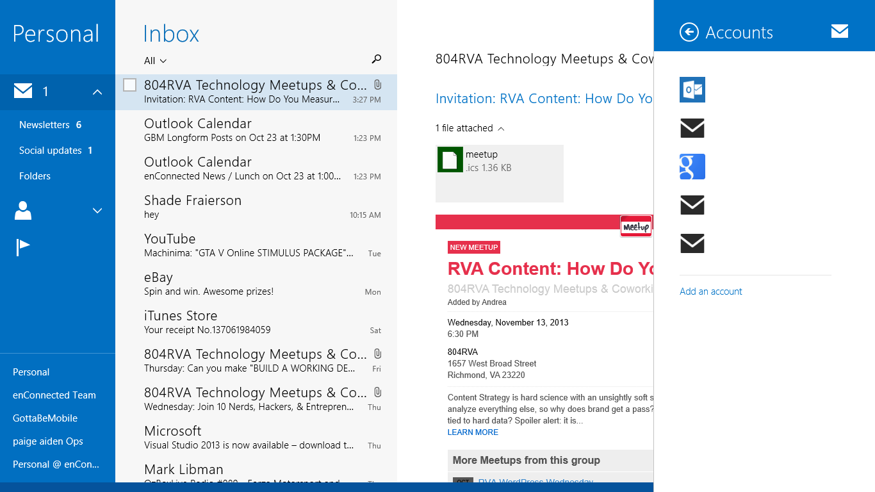Open the enConnected News / Lunch calendar email
This screenshot has width=875, height=492.
[256, 168]
